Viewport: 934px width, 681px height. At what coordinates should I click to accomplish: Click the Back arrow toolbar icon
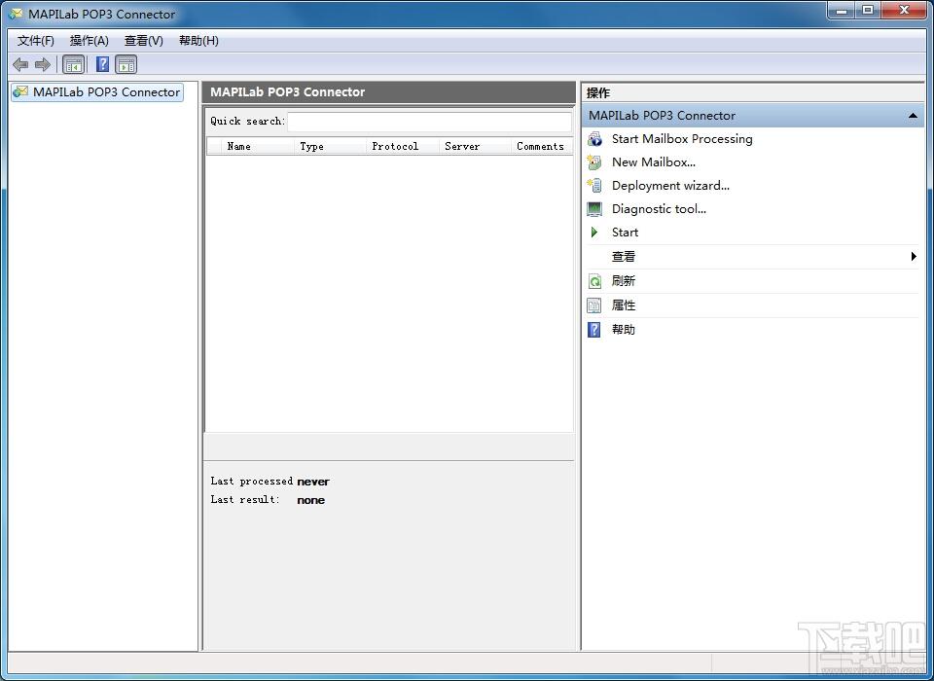coord(20,64)
